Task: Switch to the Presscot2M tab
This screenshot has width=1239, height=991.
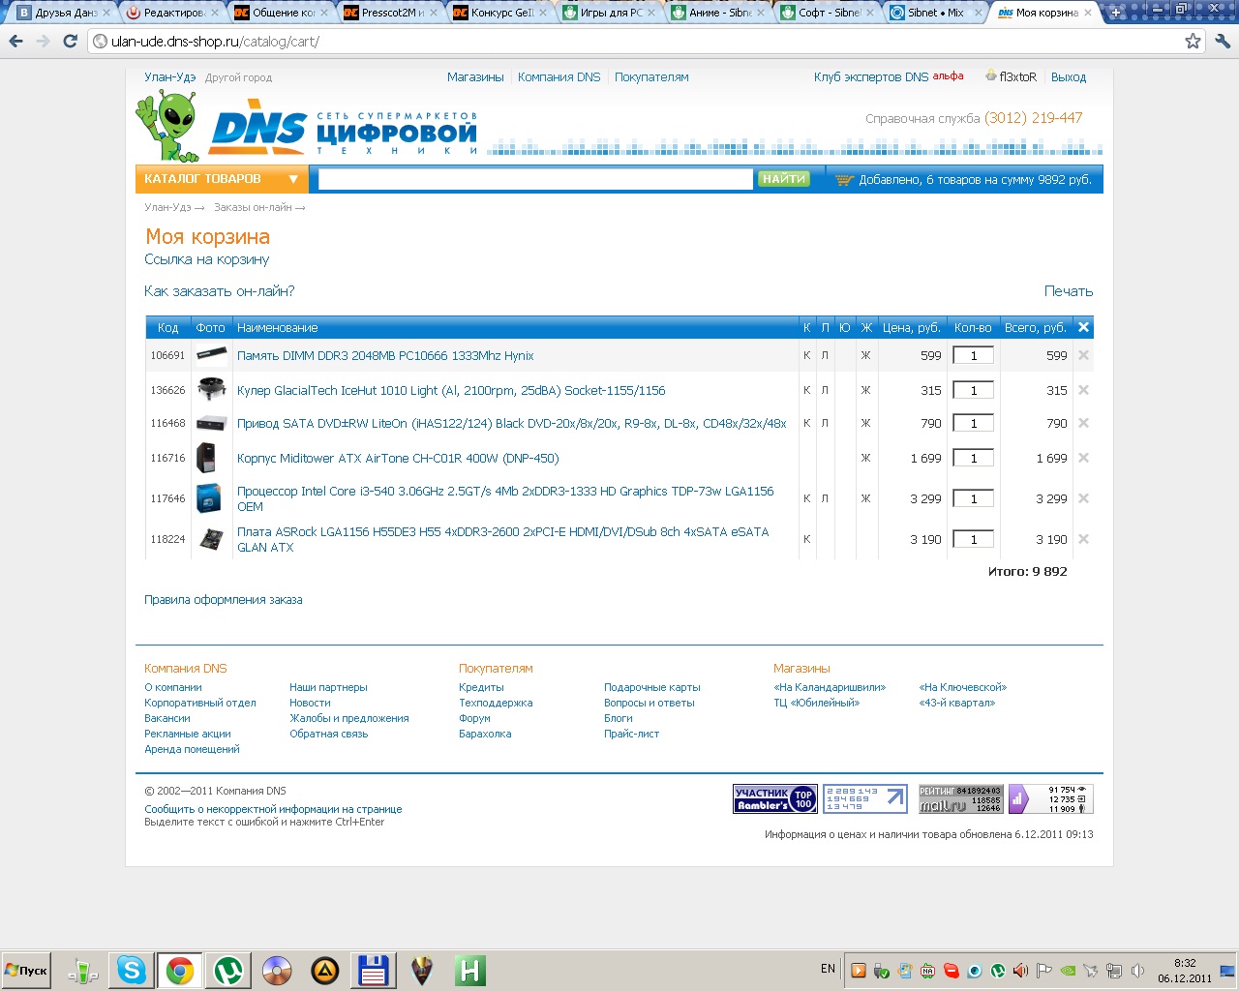Action: [x=391, y=13]
